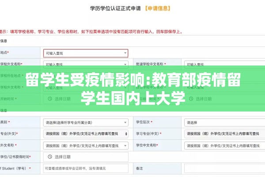
Task: Click clock icon in 开始时间 date field
Action: click(x=50, y=99)
